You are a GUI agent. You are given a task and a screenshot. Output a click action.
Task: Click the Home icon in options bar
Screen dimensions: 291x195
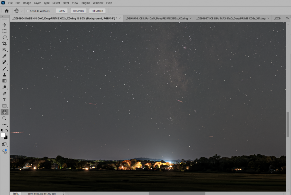tap(7, 11)
